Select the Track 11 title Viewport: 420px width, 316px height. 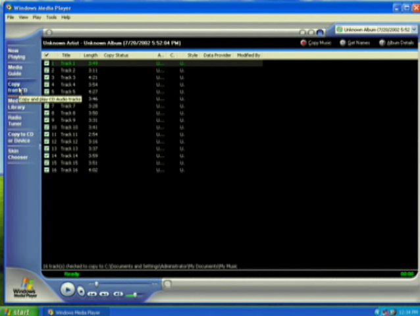click(x=69, y=134)
